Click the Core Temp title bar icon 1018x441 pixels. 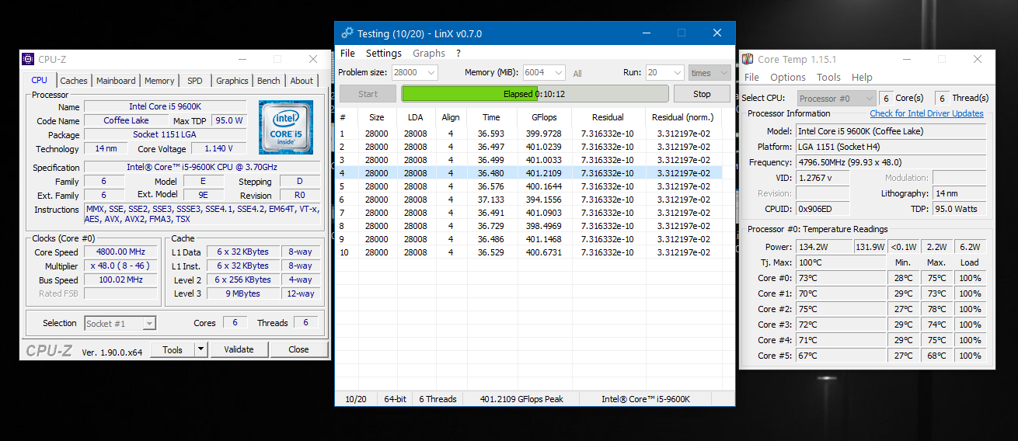[x=748, y=59]
